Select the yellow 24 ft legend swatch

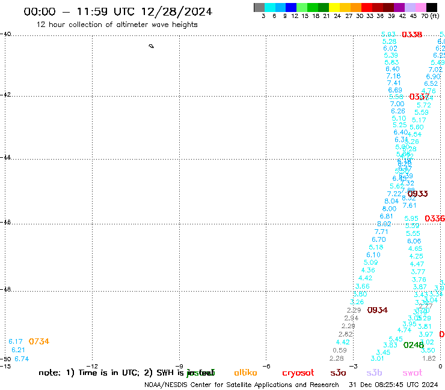[x=334, y=7]
